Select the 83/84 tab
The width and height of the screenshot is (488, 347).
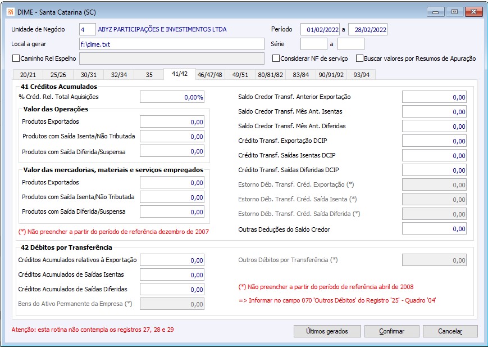[x=300, y=75]
